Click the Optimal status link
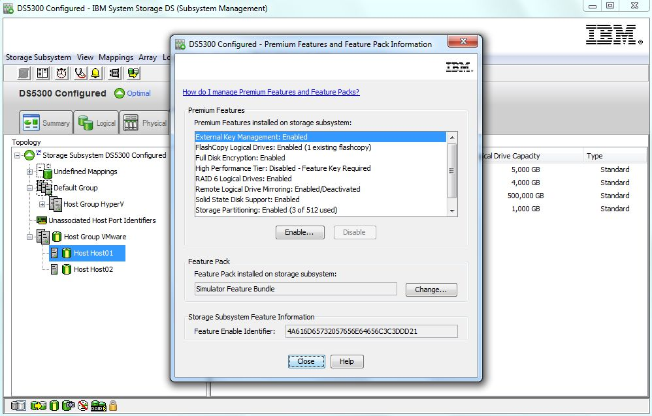Screen dimensions: 652x416 point(139,93)
